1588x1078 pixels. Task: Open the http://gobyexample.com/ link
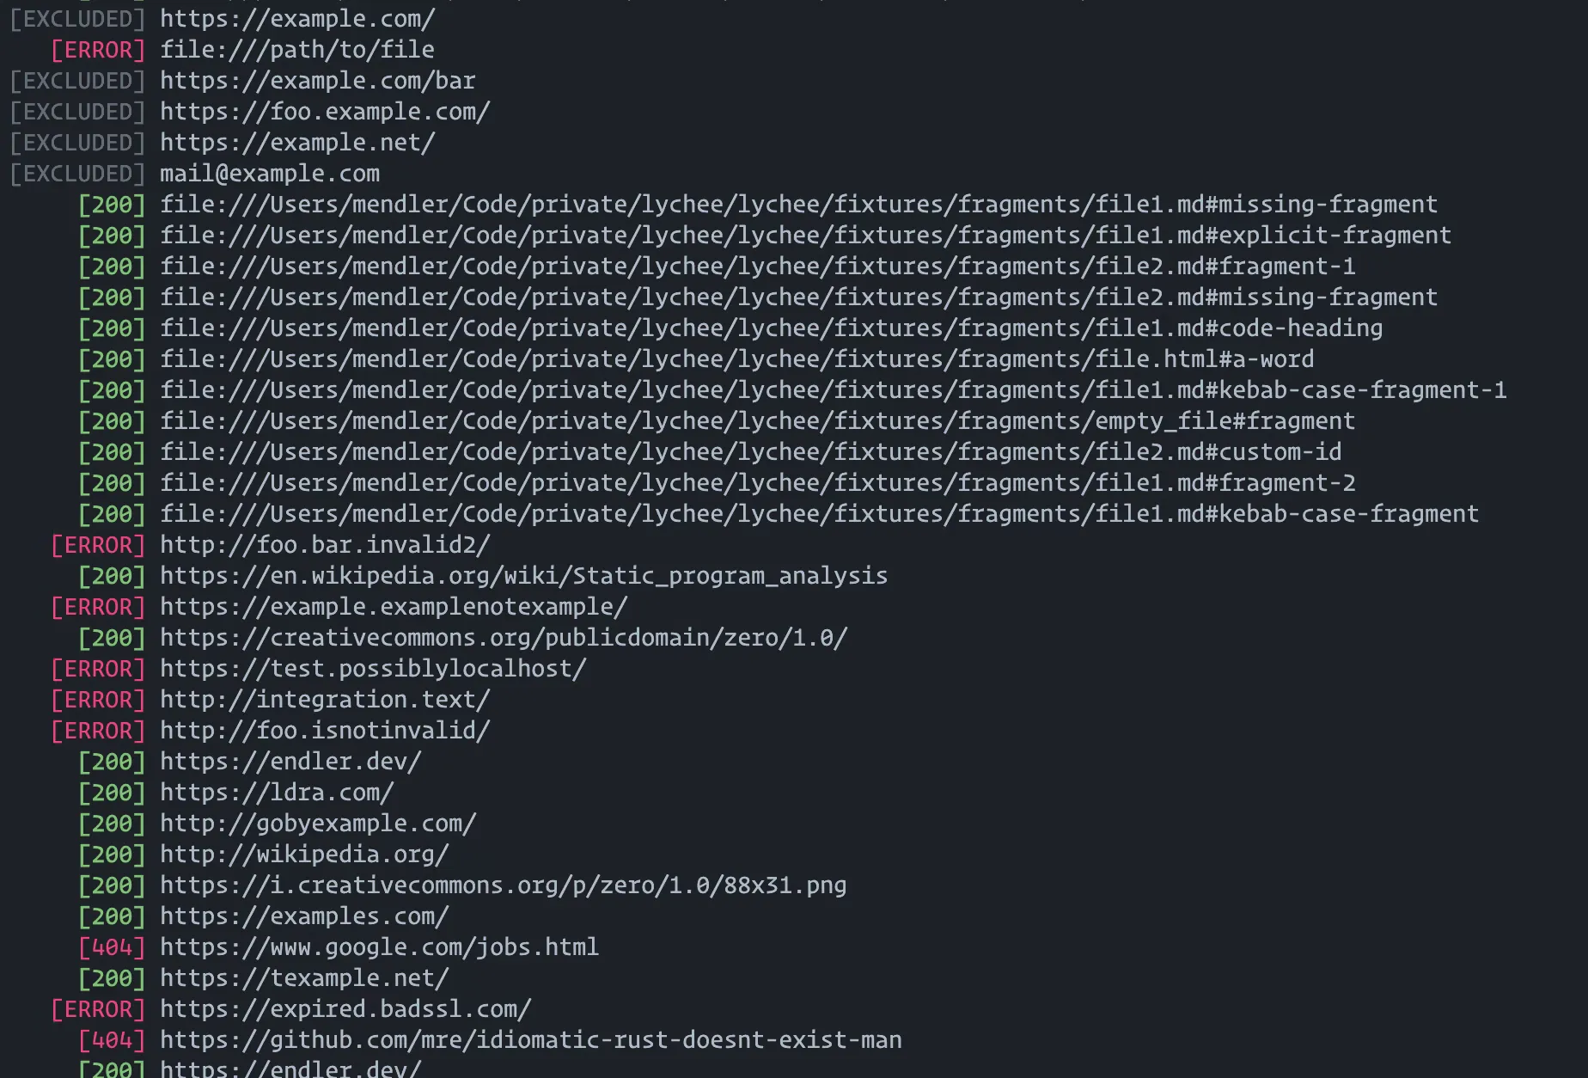[317, 824]
